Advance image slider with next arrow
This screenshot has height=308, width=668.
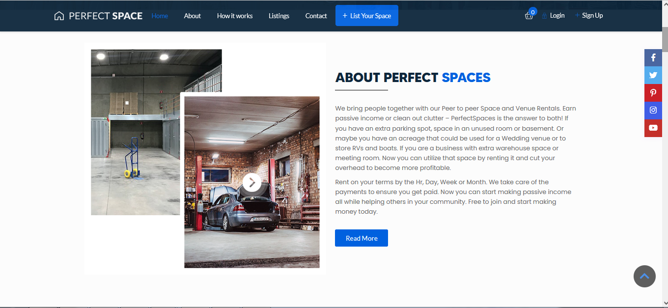[x=252, y=183]
